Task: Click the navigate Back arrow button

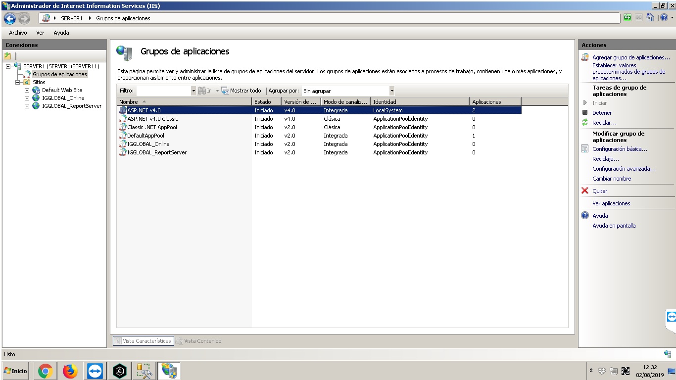Action: (10, 19)
